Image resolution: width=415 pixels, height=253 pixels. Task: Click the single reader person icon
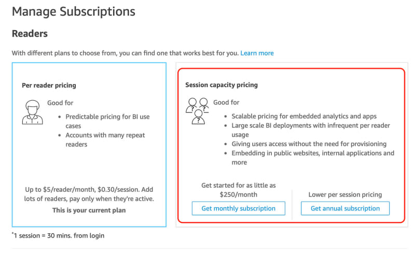click(32, 112)
